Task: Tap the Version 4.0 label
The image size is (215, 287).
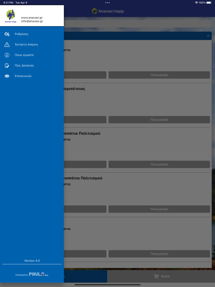Action: click(x=32, y=260)
